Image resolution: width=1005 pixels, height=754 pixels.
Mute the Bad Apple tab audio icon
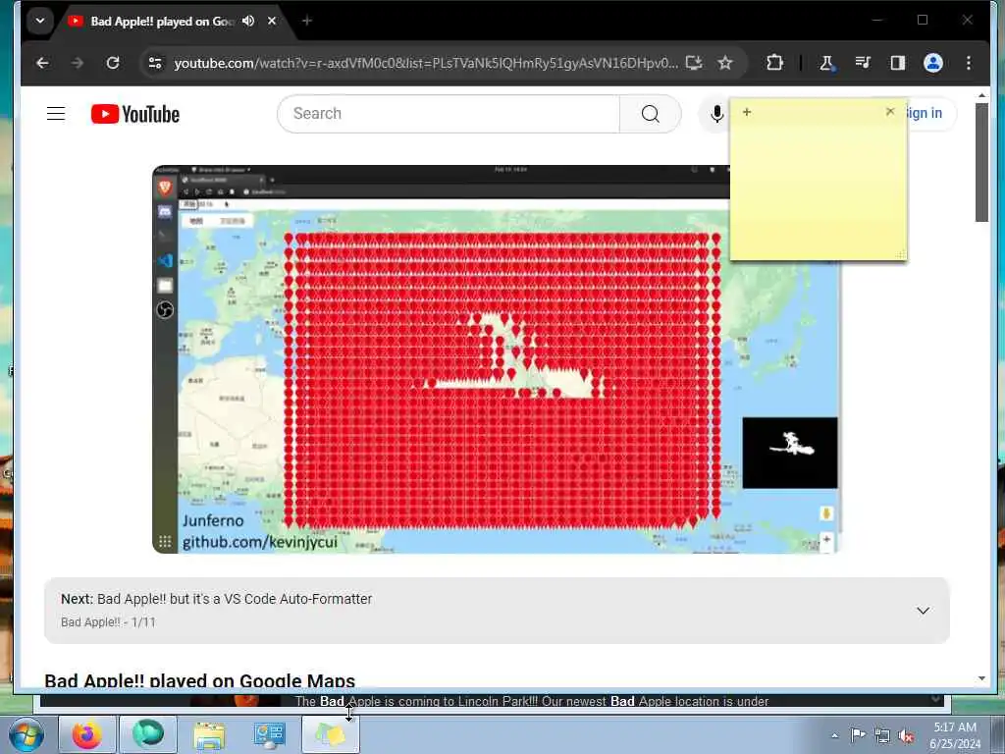pos(248,22)
